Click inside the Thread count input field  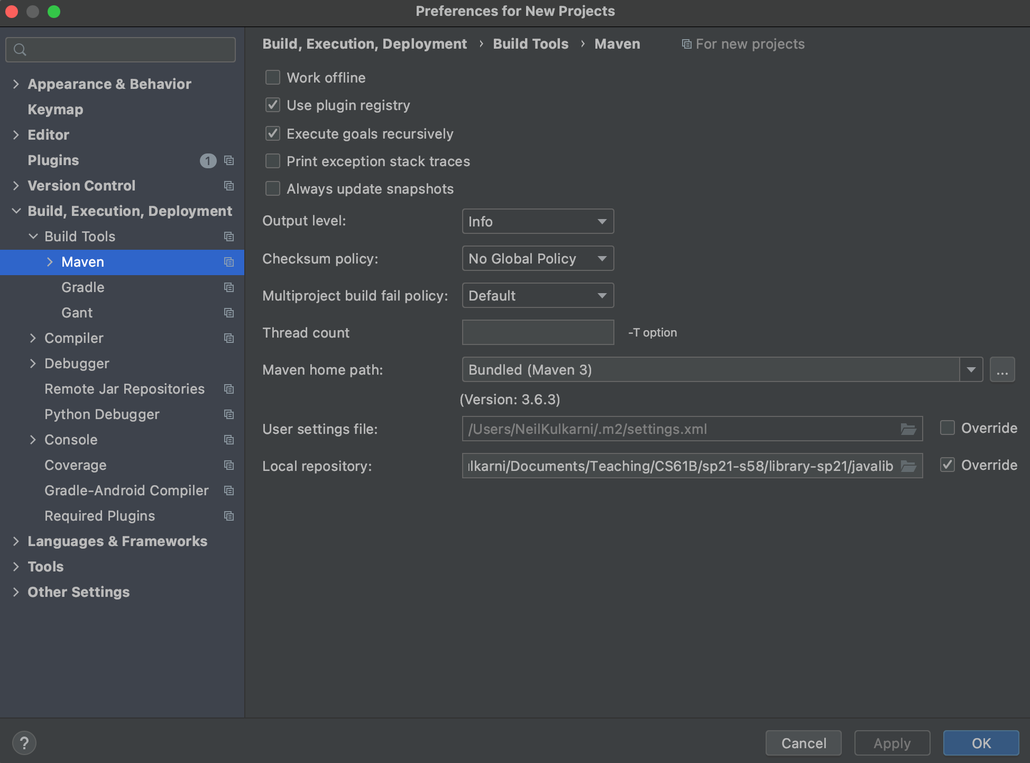[537, 332]
